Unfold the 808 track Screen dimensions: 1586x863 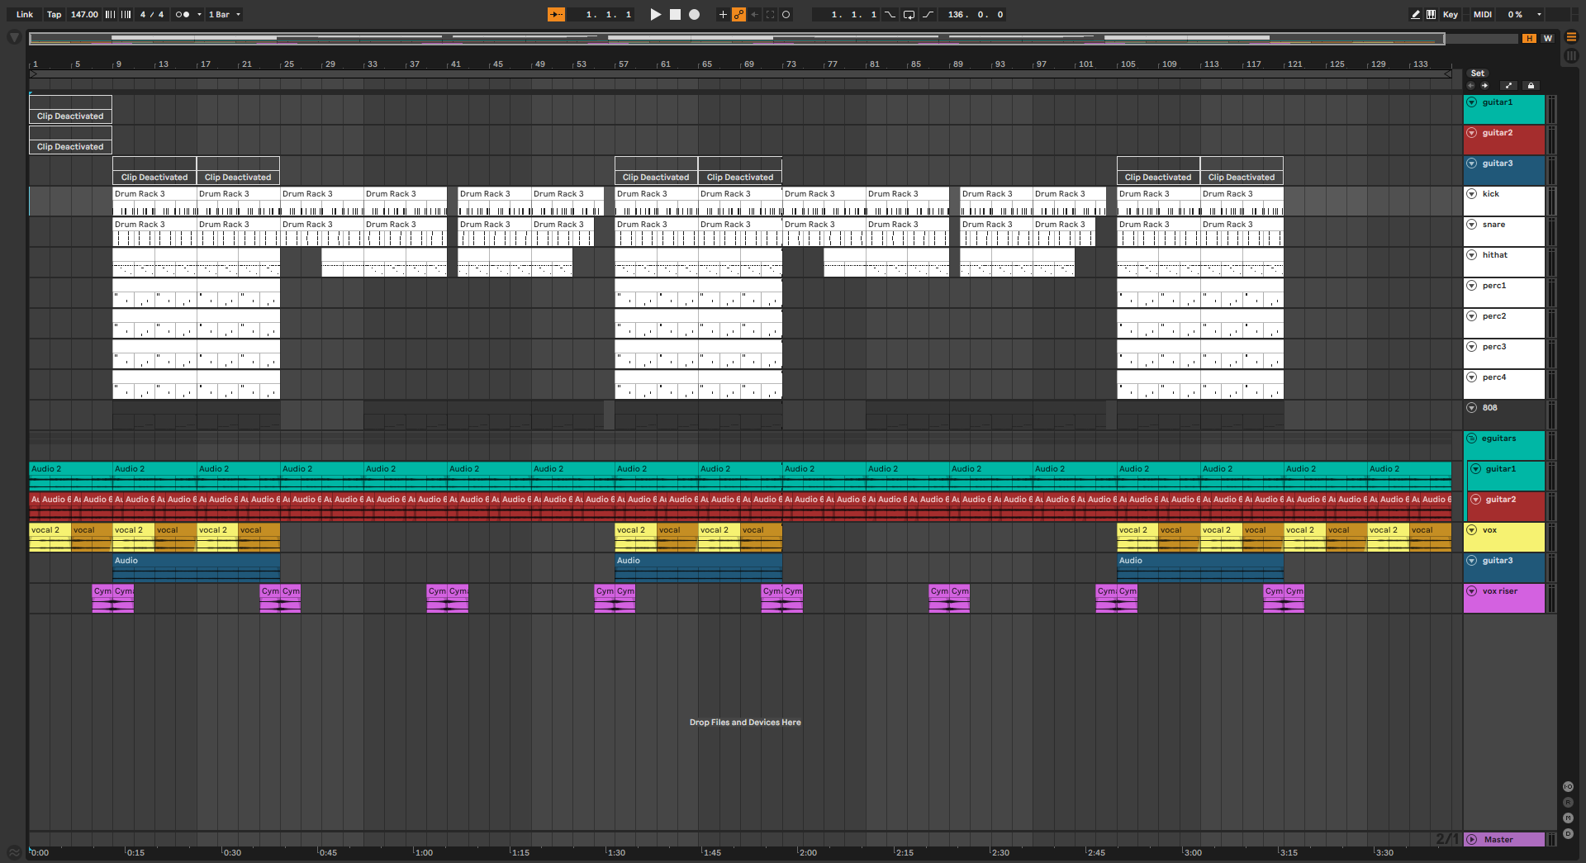coord(1472,408)
